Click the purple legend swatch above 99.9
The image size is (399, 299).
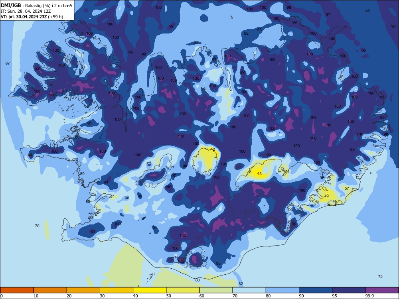coord(382,290)
